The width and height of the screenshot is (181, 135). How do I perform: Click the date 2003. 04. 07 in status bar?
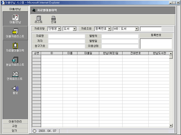pos(47,131)
